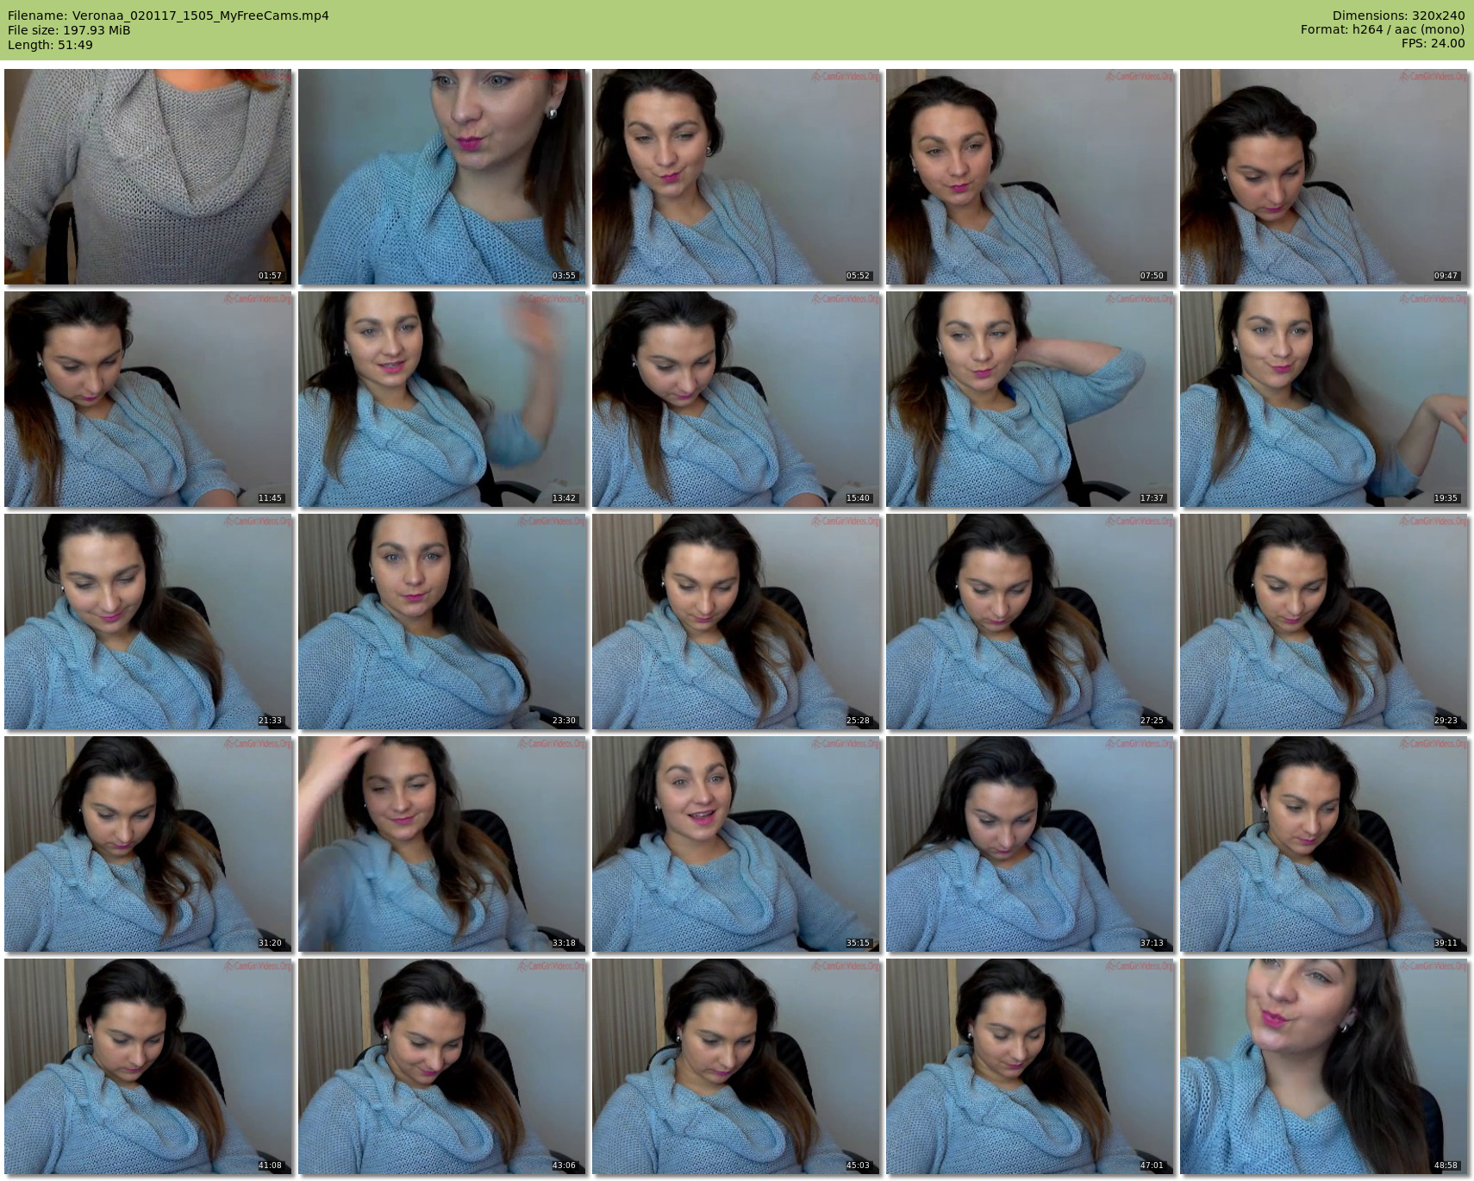Viewport: 1474px width, 1181px height.
Task: Select the thumbnail timestamped 33:18
Action: pyautogui.click(x=442, y=844)
